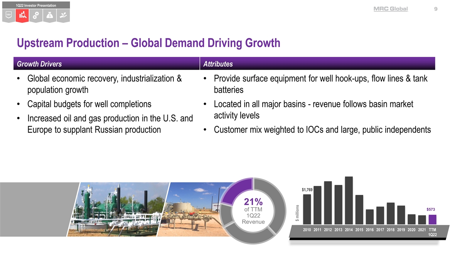Image resolution: width=455 pixels, height=256 pixels.
Task: Click the 2015 revenue bar
Action: pos(359,210)
